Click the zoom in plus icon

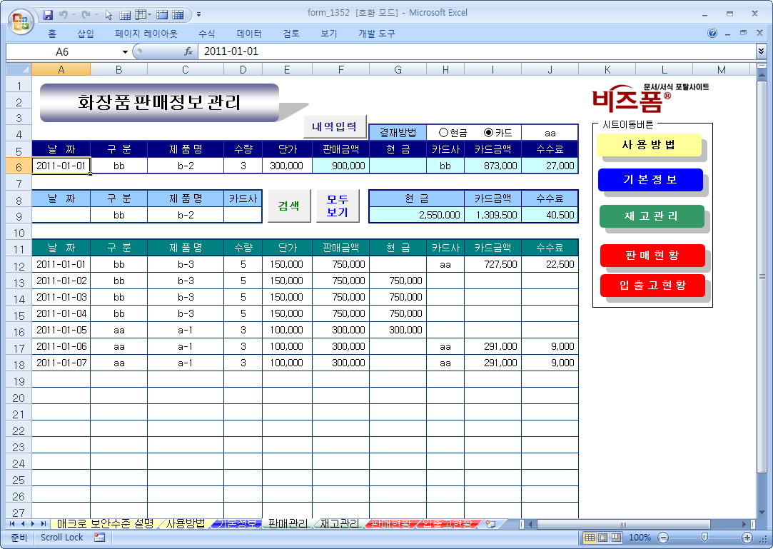point(747,538)
